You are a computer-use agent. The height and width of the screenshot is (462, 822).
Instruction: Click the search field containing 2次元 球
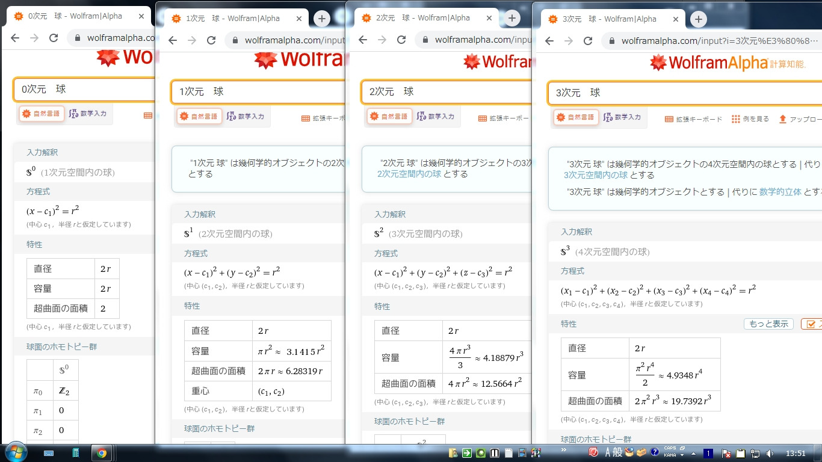[x=445, y=92]
